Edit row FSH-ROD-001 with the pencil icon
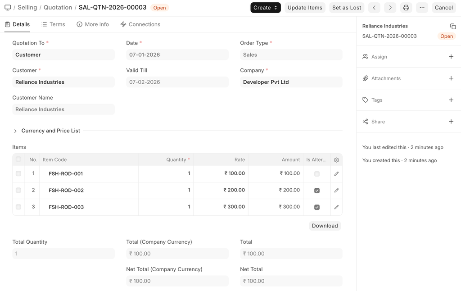This screenshot has width=461, height=291. pos(336,174)
